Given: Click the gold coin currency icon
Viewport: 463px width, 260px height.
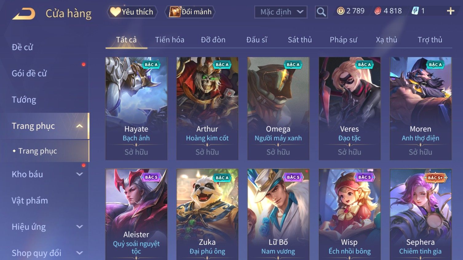Looking at the screenshot, I should (341, 11).
